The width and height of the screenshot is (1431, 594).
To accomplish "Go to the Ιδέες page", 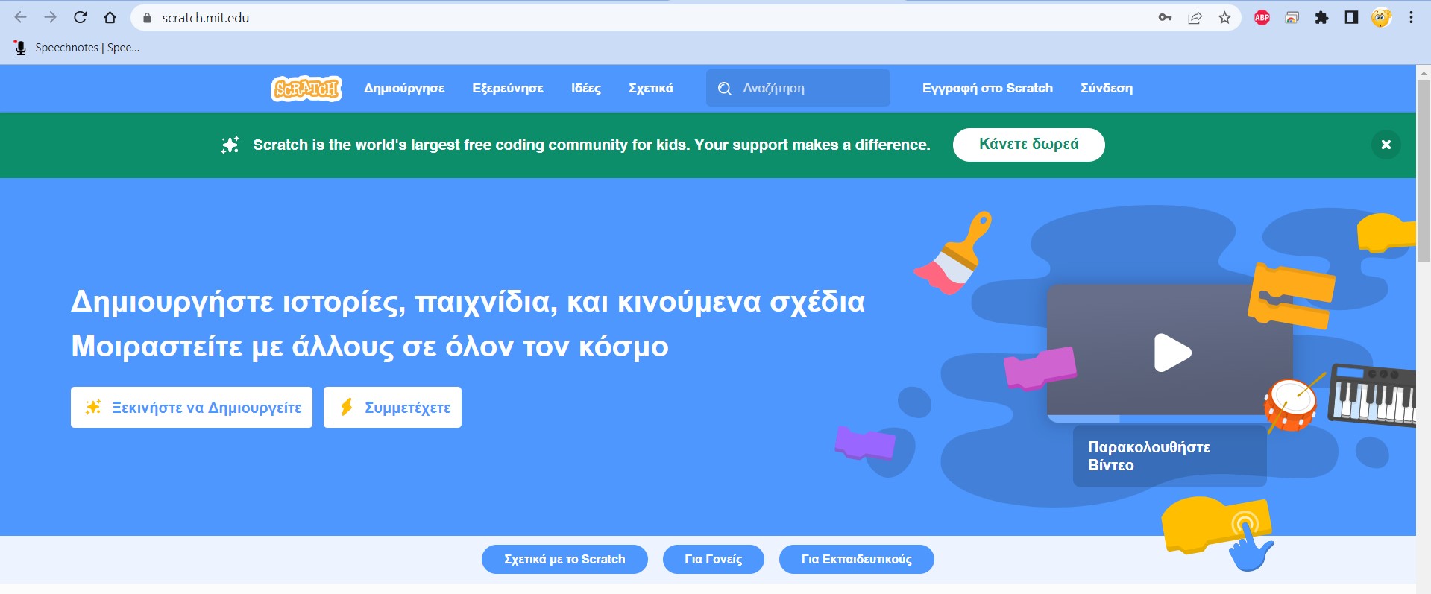I will 586,88.
